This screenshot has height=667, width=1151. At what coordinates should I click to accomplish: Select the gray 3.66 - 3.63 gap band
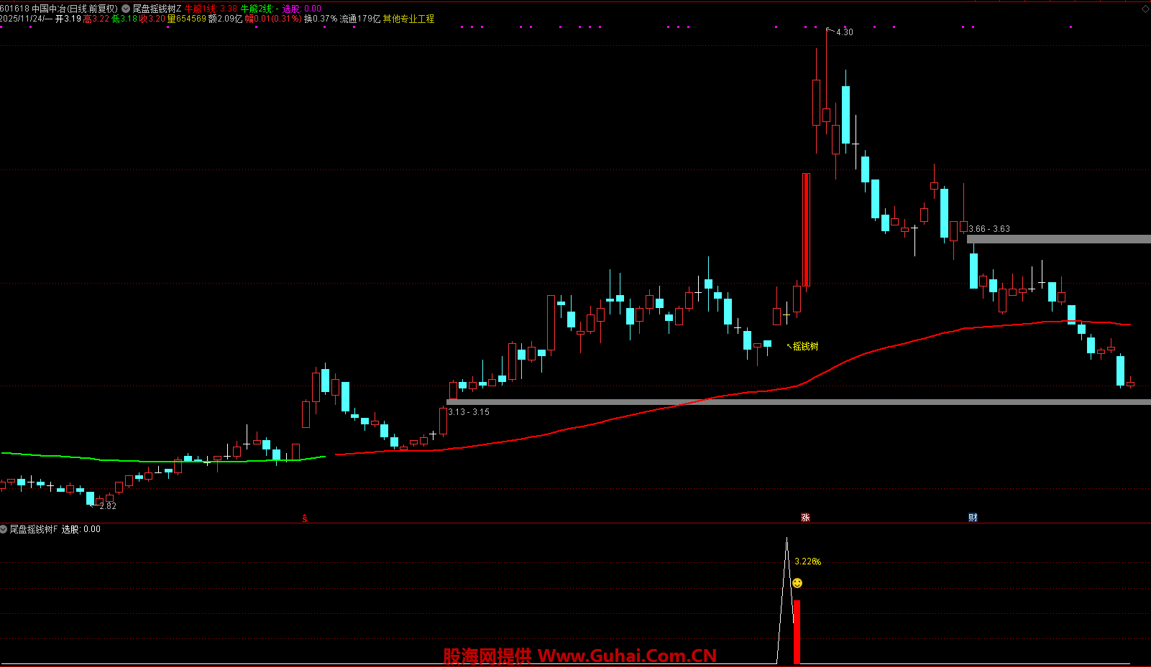pos(1058,239)
